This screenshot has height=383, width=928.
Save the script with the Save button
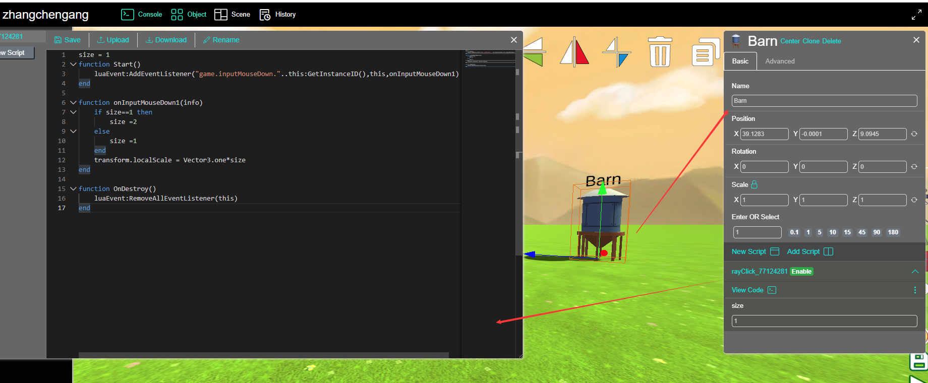68,40
